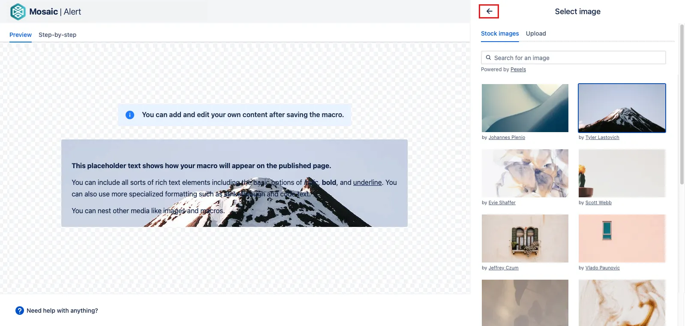Click the Need help with anything? text
The height and width of the screenshot is (326, 685).
[62, 311]
